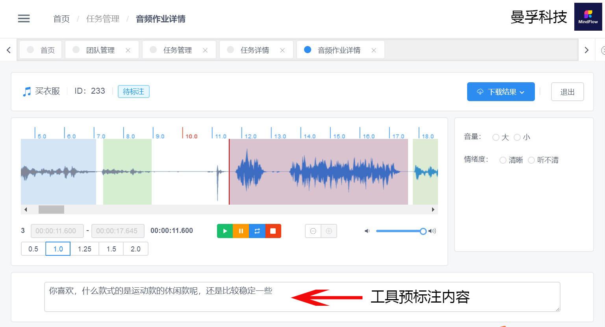Screen dimensions: 605x327
Task: Click the waveform horizontal scrollbar thumb
Action: (51, 209)
